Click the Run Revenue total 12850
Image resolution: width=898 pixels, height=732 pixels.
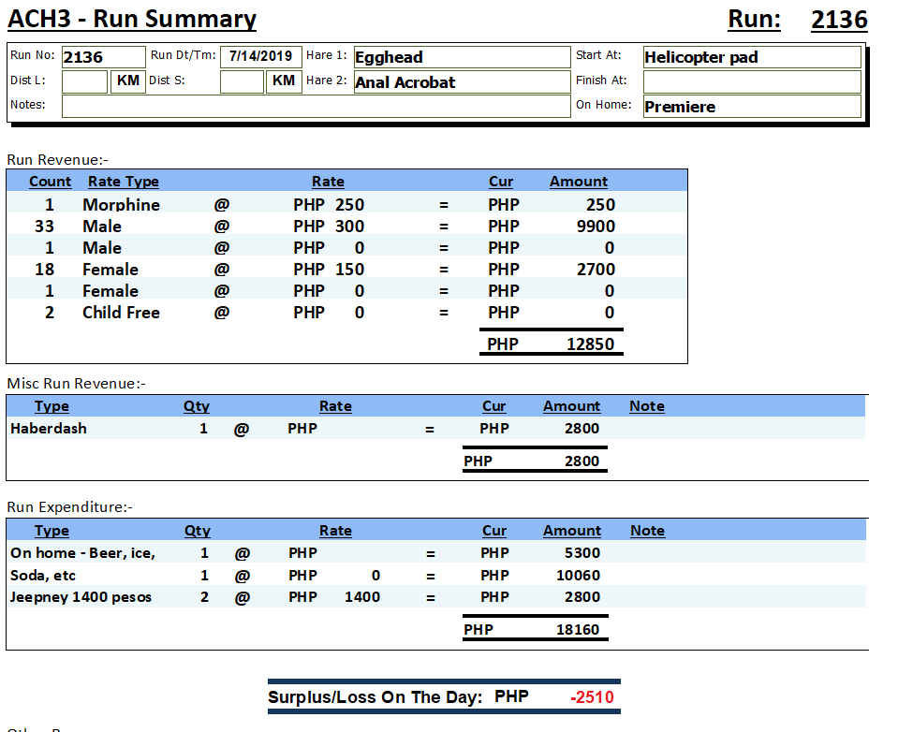(x=590, y=344)
